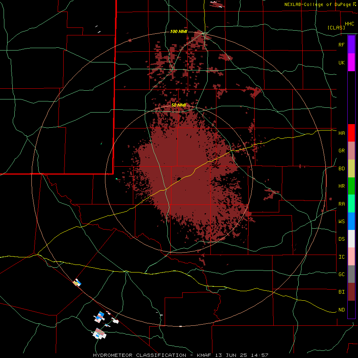The width and height of the screenshot is (358, 358).
Task: Click the DS legend label
Action: point(341,239)
